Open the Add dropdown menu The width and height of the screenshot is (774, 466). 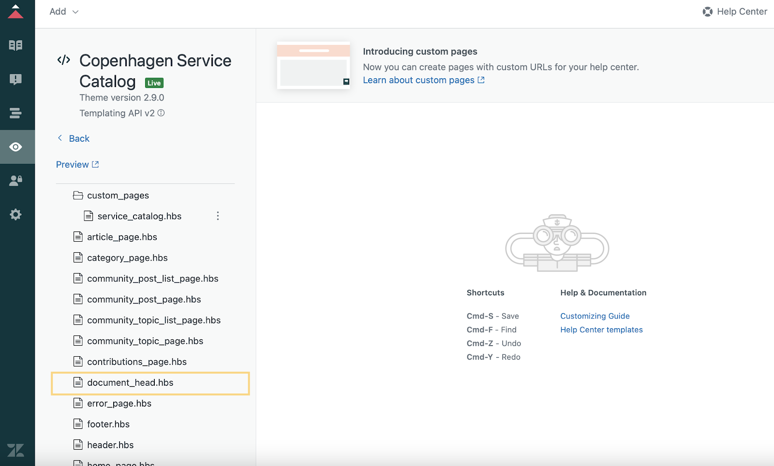(64, 12)
